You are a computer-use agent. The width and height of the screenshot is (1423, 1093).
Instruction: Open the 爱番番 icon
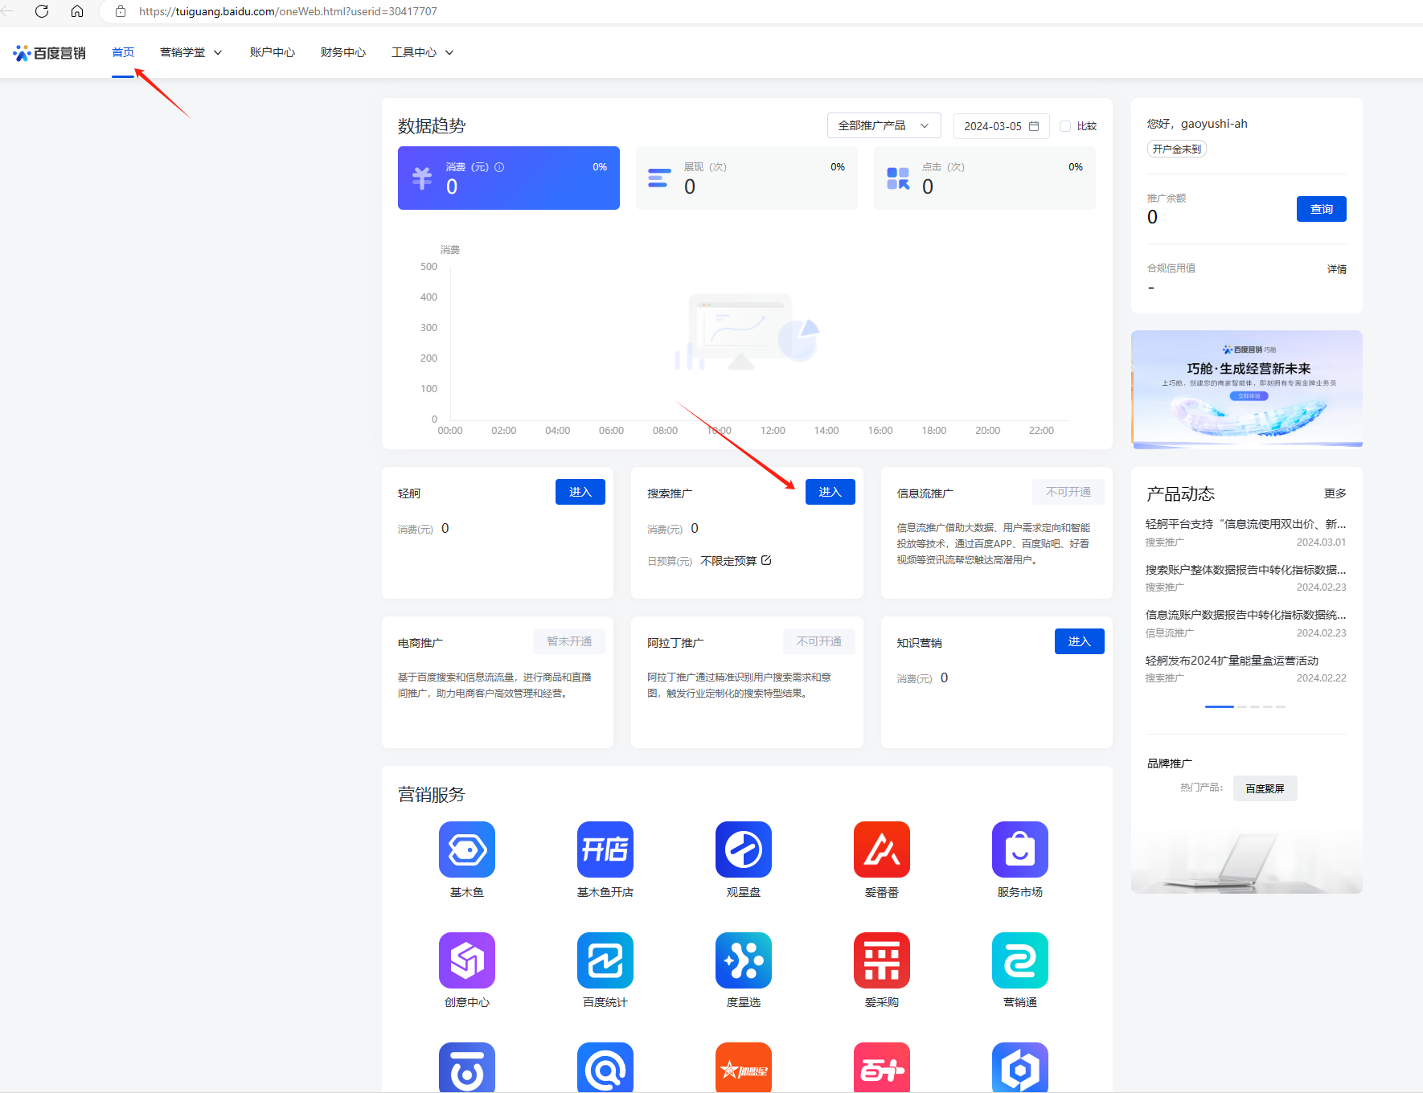(x=882, y=849)
